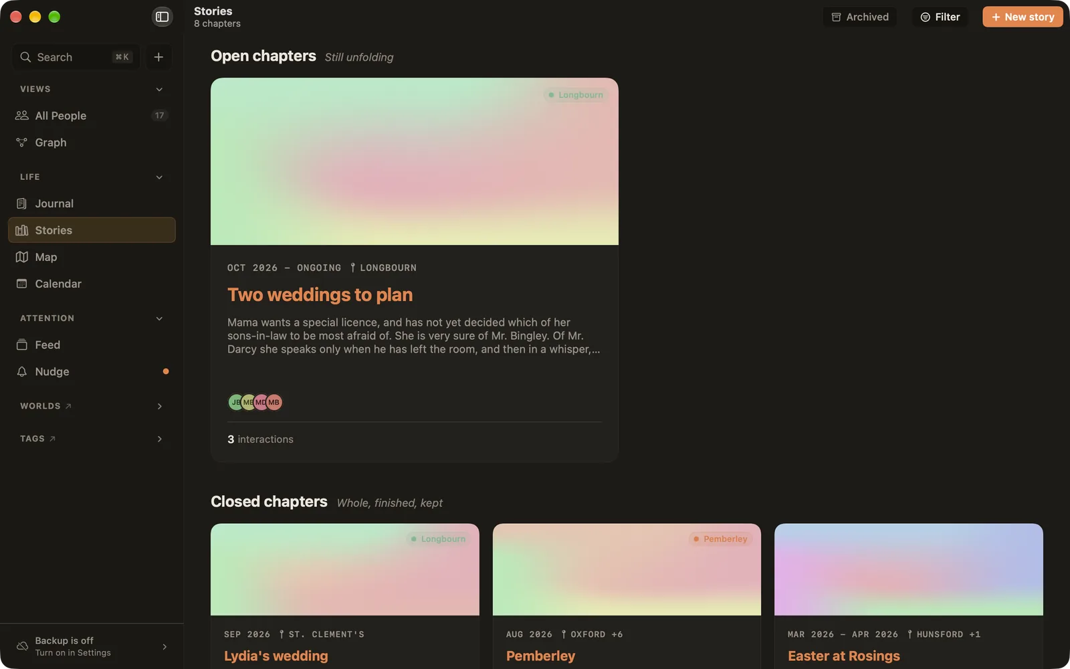Collapse the Attention section chevron

coord(159,318)
